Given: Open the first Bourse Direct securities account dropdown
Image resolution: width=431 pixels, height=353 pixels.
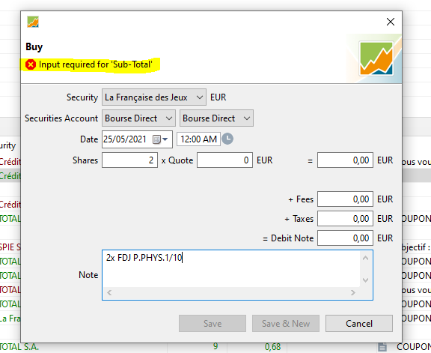Looking at the screenshot, I should click(138, 118).
